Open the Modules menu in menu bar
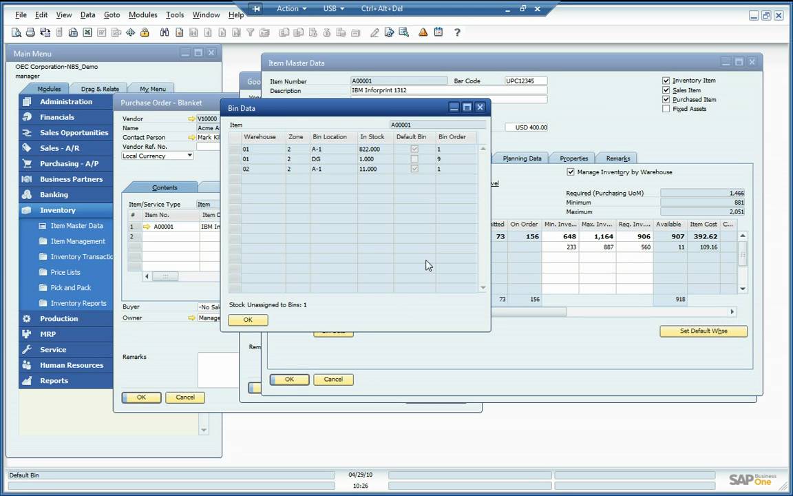The width and height of the screenshot is (793, 496). 142,14
